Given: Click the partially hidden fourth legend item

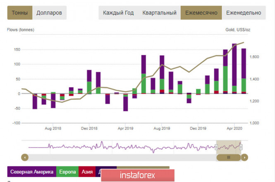Looking at the screenshot, I should [x=98, y=171].
